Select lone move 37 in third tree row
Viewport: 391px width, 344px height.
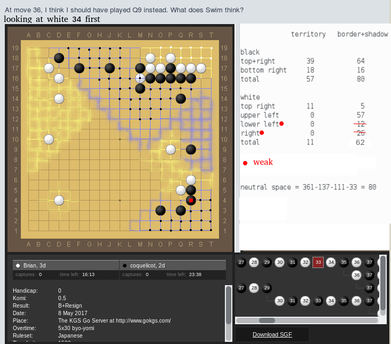(370, 288)
